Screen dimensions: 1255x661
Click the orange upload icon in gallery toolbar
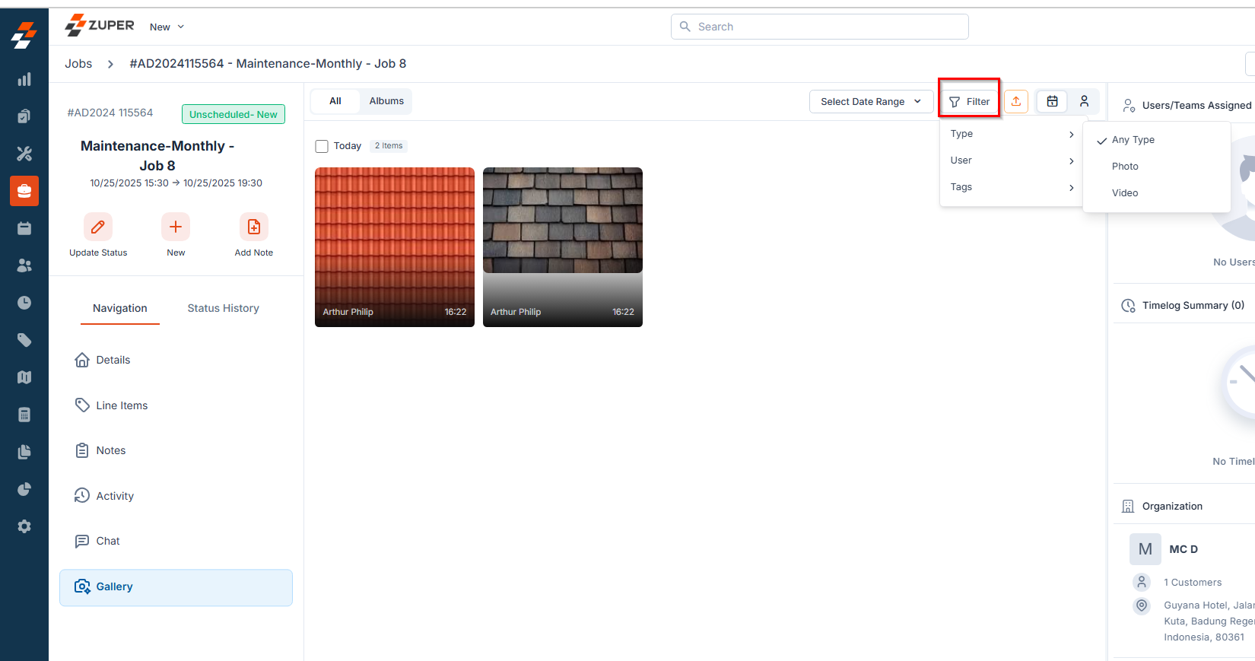tap(1016, 101)
